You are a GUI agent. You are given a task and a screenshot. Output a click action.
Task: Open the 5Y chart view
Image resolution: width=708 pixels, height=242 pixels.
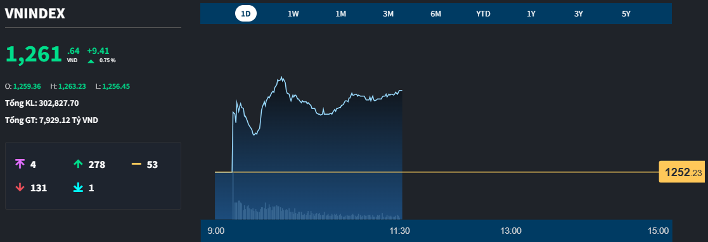[626, 13]
